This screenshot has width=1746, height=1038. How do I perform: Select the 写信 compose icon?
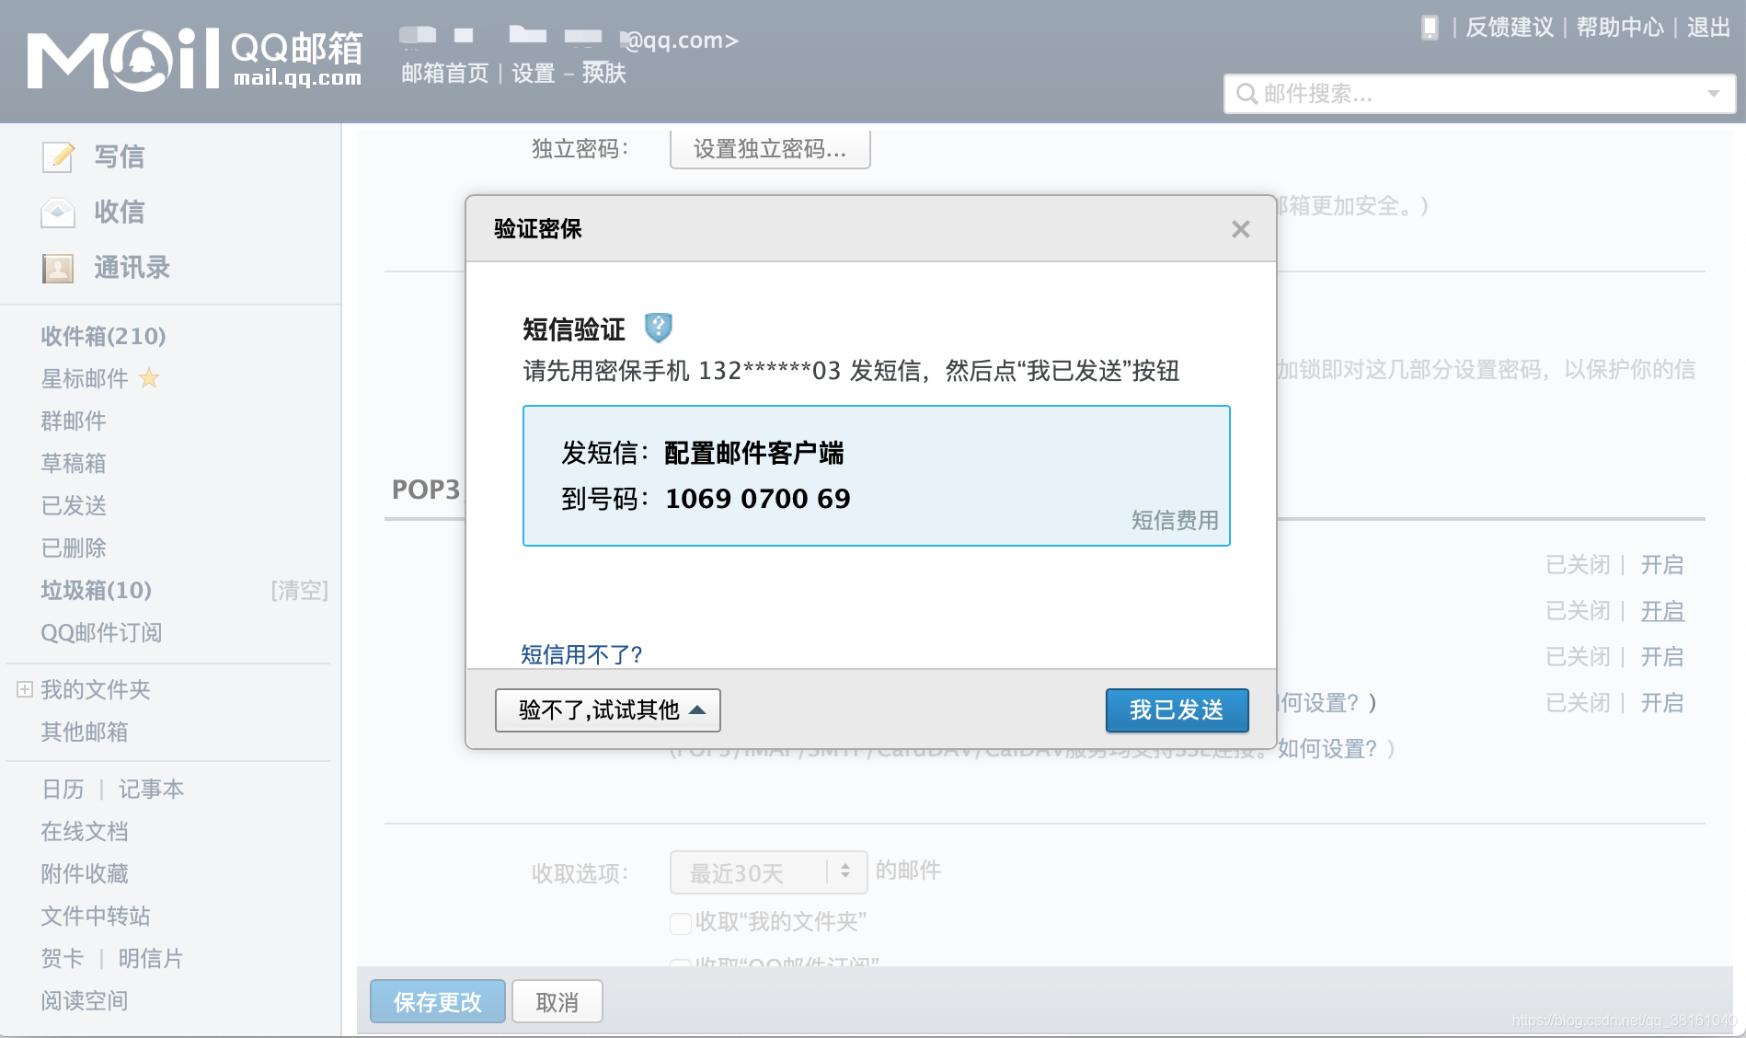[x=57, y=156]
